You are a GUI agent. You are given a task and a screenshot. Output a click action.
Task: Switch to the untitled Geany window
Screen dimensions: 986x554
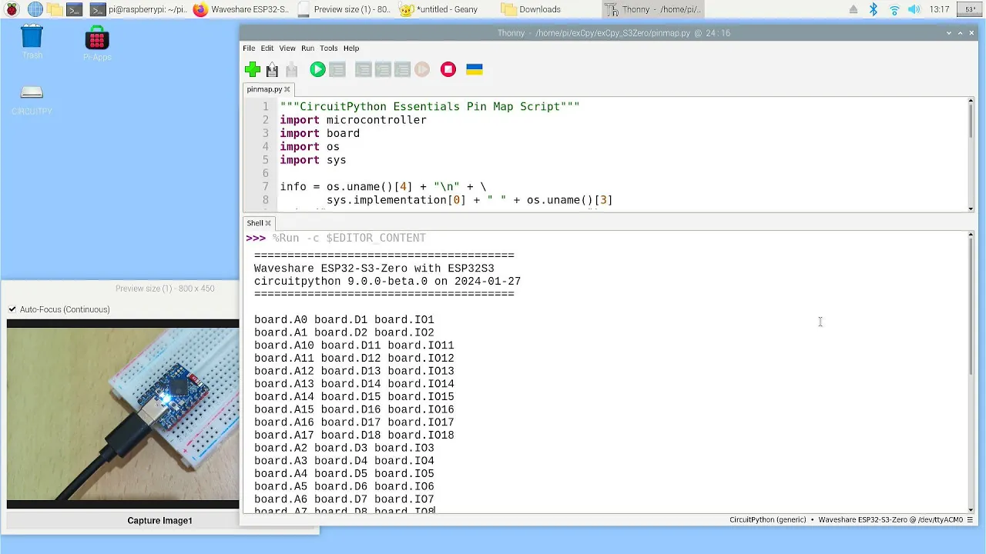pyautogui.click(x=447, y=9)
